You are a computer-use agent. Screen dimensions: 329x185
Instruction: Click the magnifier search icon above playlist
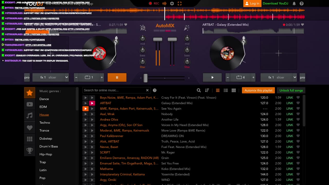click(199, 90)
